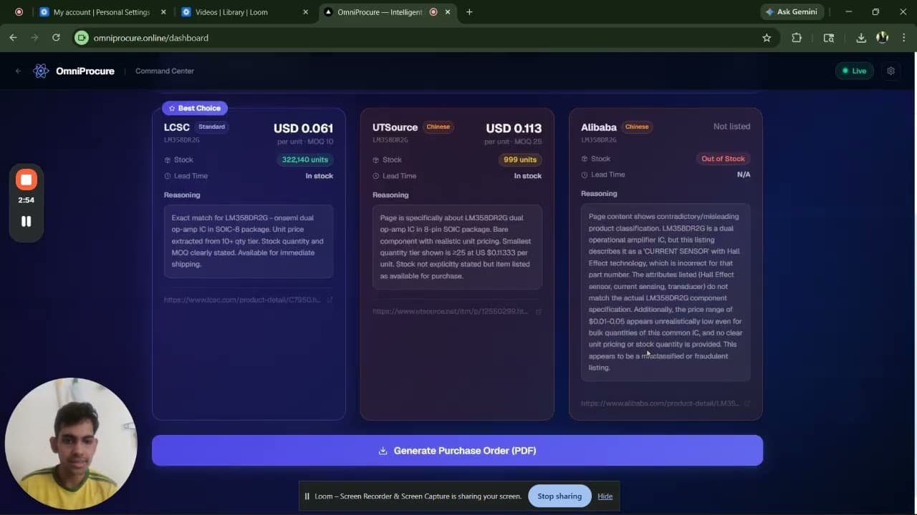Viewport: 917px width, 515px height.
Task: Click Stop sharing in Loom bar
Action: pyautogui.click(x=560, y=496)
